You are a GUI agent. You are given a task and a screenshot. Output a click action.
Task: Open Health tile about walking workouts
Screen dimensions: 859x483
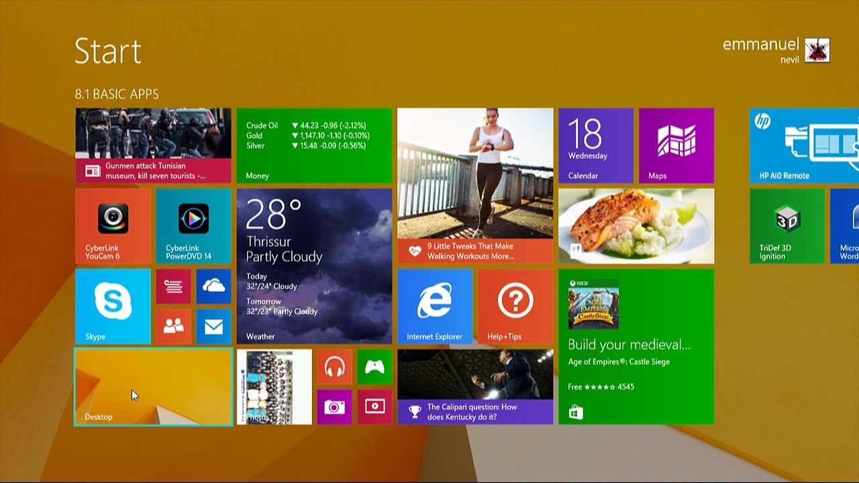point(475,186)
